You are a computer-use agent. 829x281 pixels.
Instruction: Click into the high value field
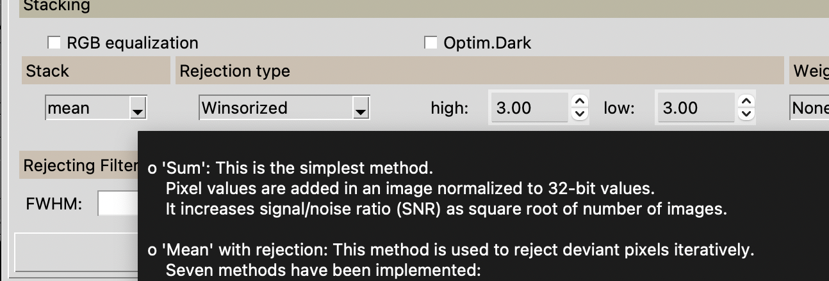(529, 108)
